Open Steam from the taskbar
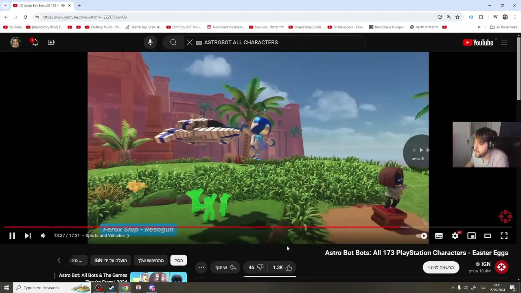Screen dimensions: 521x293 click(x=111, y=288)
